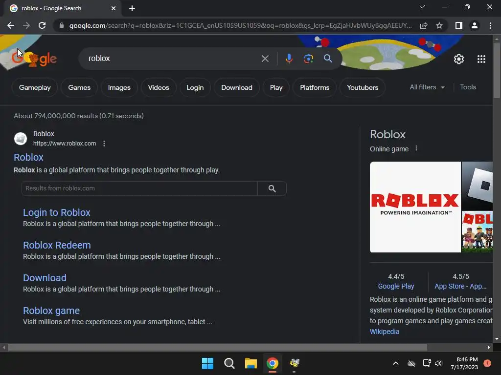Select the Gameplay filter chip
The image size is (501, 375).
pos(35,87)
